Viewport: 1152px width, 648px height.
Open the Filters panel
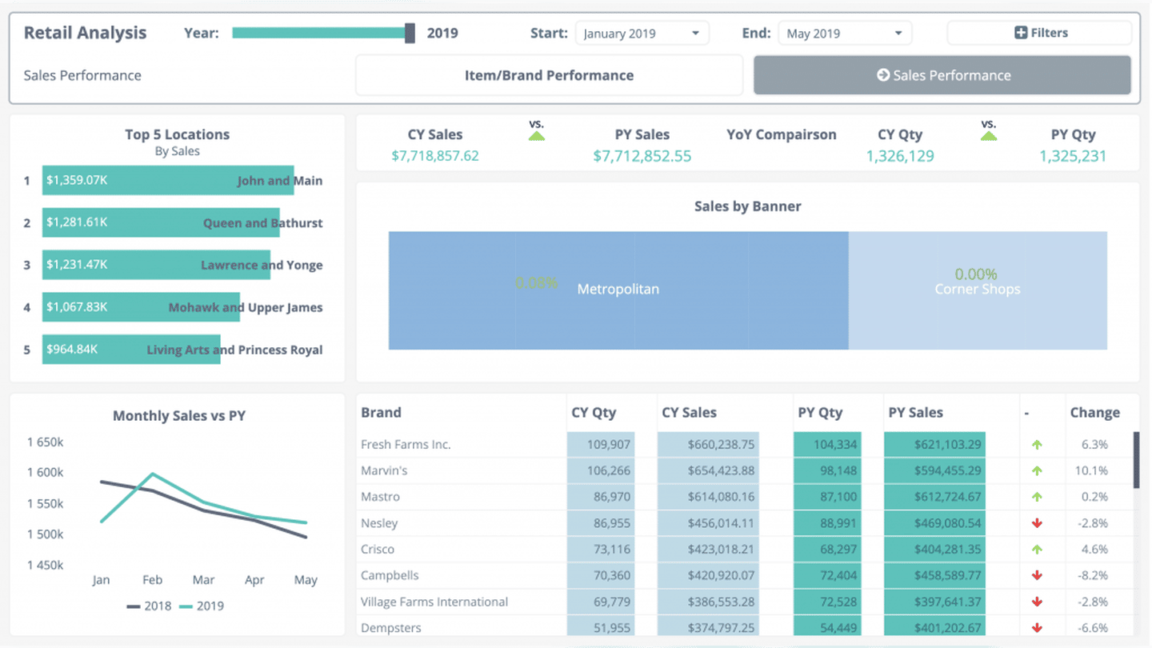(x=1039, y=33)
